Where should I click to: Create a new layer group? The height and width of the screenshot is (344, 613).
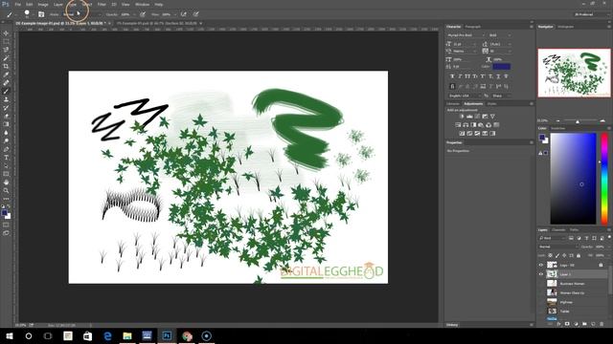[584, 324]
